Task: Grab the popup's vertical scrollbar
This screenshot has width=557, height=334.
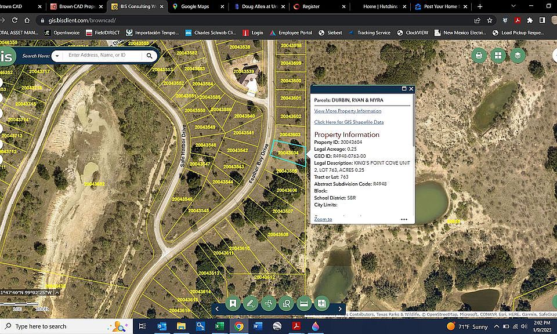Action: (414, 120)
